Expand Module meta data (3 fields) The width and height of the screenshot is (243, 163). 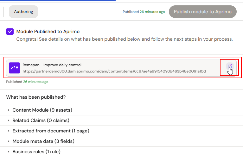[x=43, y=141]
